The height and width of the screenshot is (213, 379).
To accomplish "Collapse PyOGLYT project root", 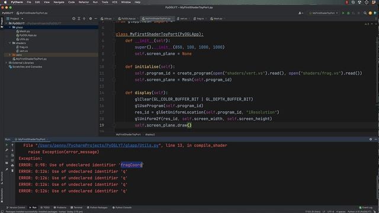I will pos(7,24).
